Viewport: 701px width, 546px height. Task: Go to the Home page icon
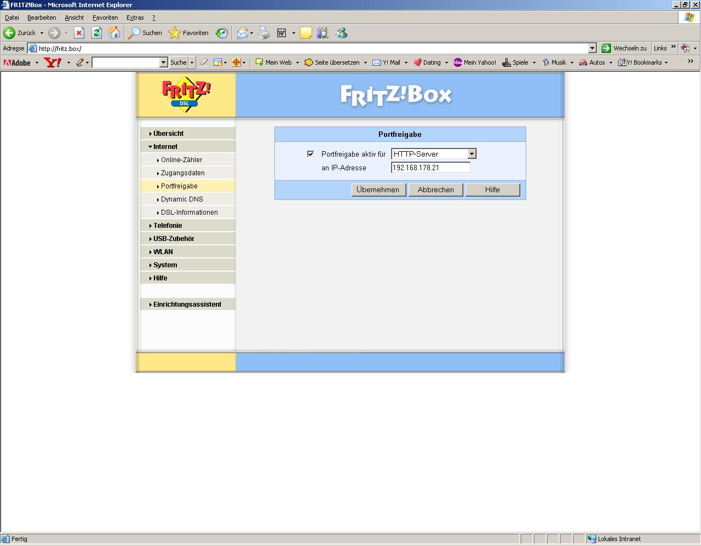114,33
